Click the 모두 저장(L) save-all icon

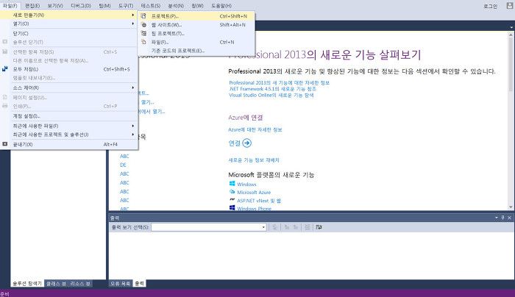pyautogui.click(x=5, y=69)
